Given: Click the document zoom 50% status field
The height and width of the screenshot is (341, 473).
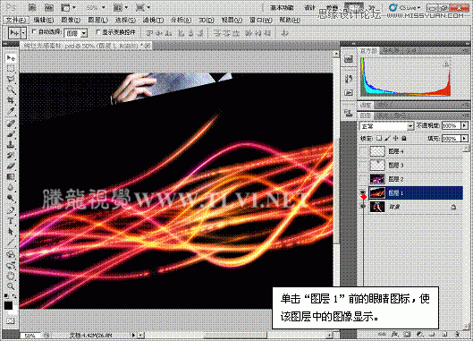Looking at the screenshot, I should click(31, 336).
